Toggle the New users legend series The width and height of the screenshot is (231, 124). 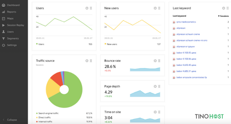pos(111,44)
